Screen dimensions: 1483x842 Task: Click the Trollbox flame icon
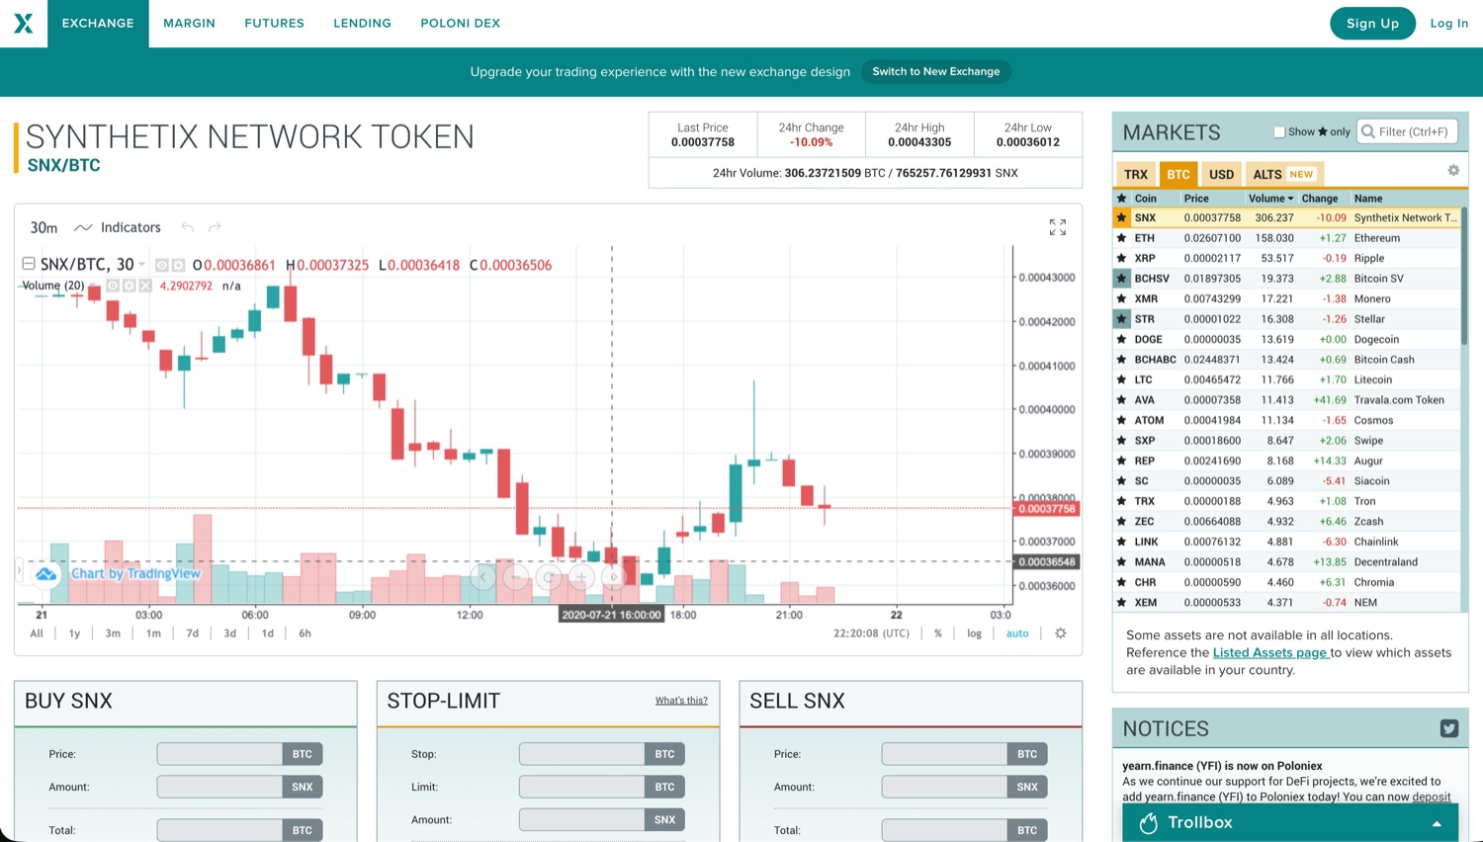1148,822
